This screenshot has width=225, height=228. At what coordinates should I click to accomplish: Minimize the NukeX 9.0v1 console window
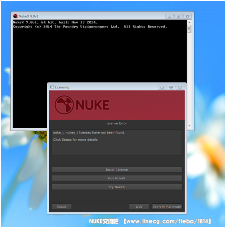(169, 16)
